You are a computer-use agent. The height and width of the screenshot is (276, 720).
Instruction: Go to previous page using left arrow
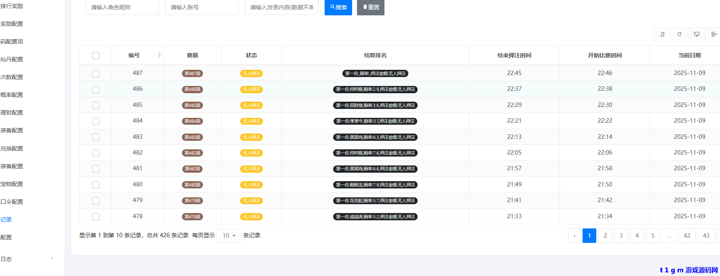[x=574, y=236]
